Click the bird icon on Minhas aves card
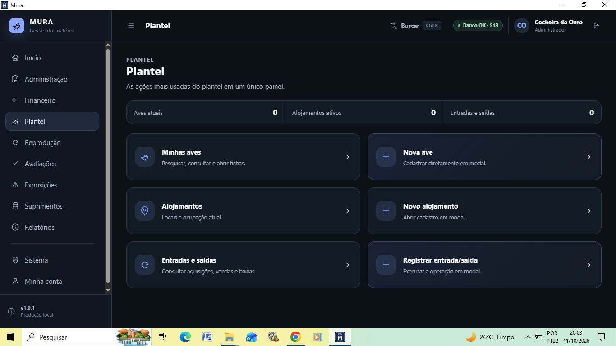 145,157
